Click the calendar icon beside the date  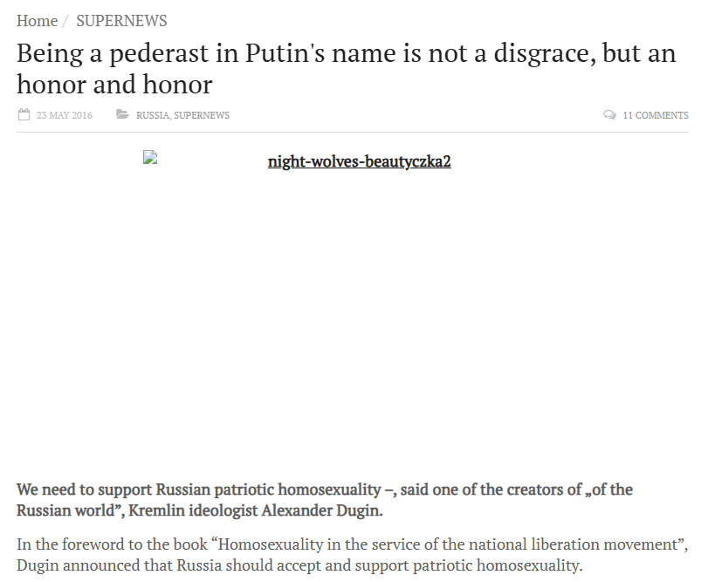click(x=24, y=115)
